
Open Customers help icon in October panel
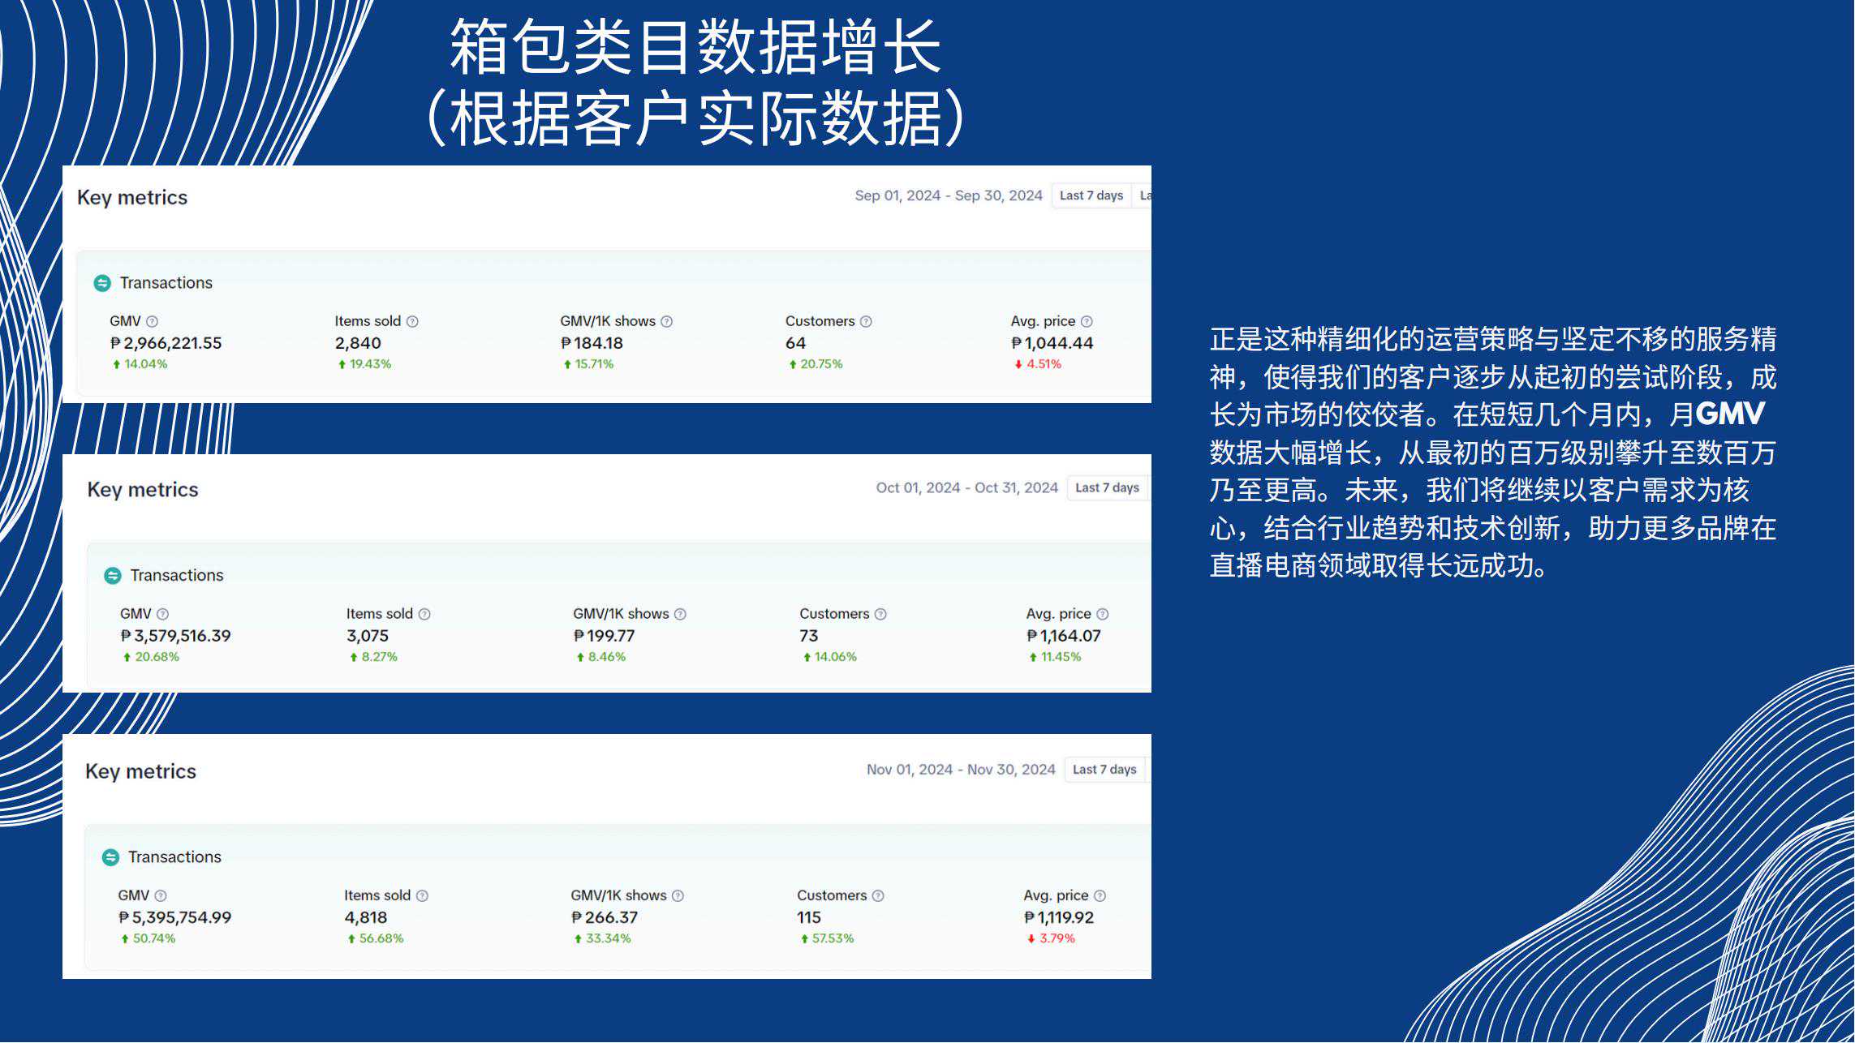point(880,615)
